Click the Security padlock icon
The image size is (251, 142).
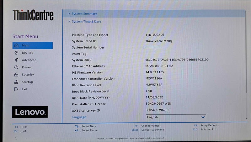click(x=16, y=75)
